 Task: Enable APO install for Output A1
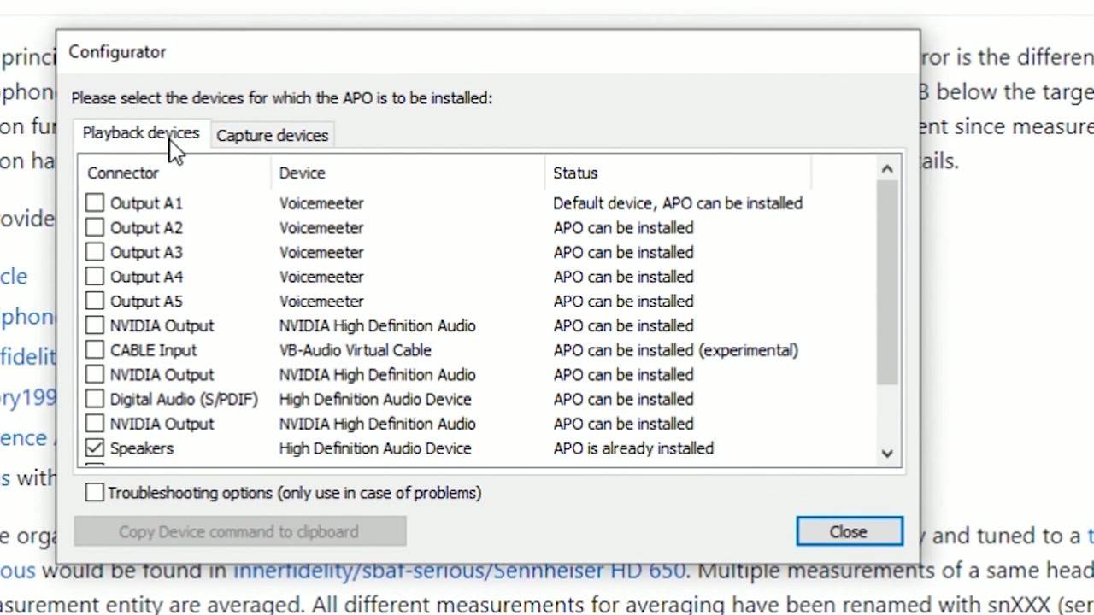tap(94, 202)
